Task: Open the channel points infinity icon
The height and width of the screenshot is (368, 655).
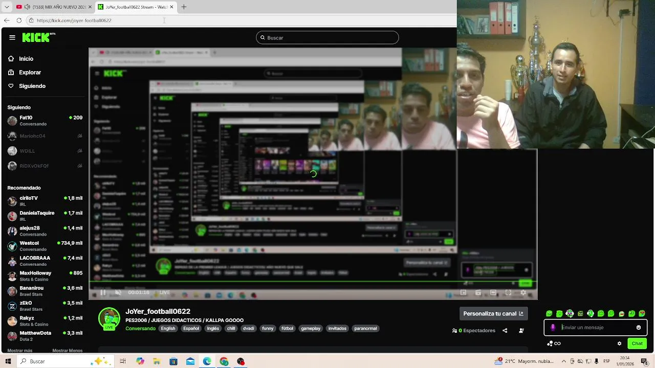Action: [x=554, y=343]
